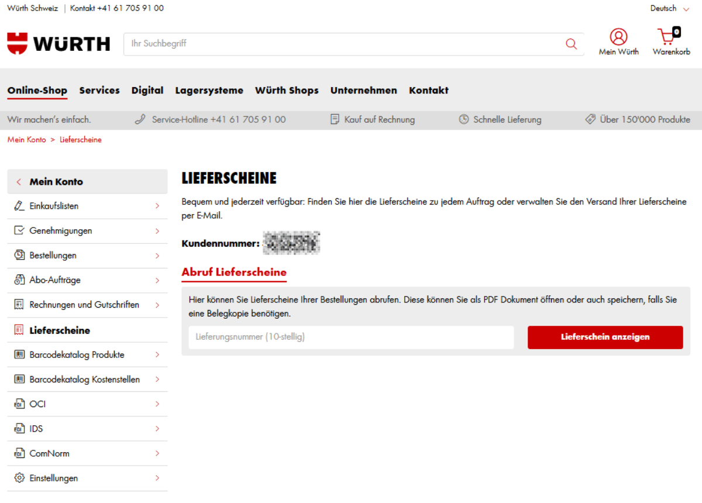The image size is (702, 503).
Task: Click the search magnifier icon
Action: [571, 44]
